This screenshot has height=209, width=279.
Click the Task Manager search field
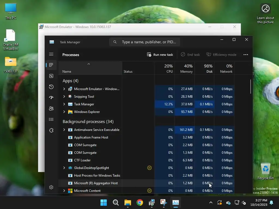click(x=144, y=42)
